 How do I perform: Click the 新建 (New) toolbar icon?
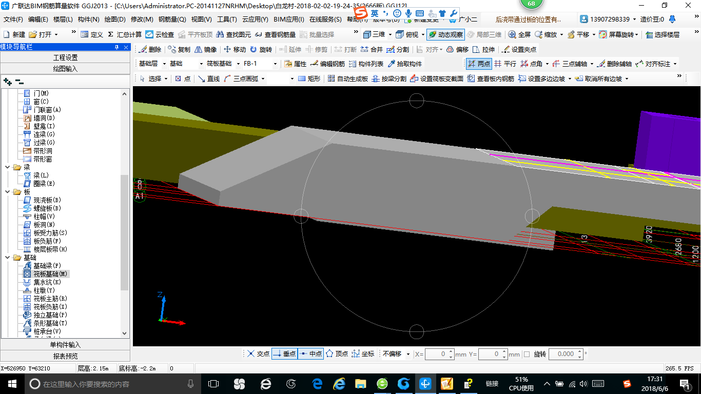[14, 35]
